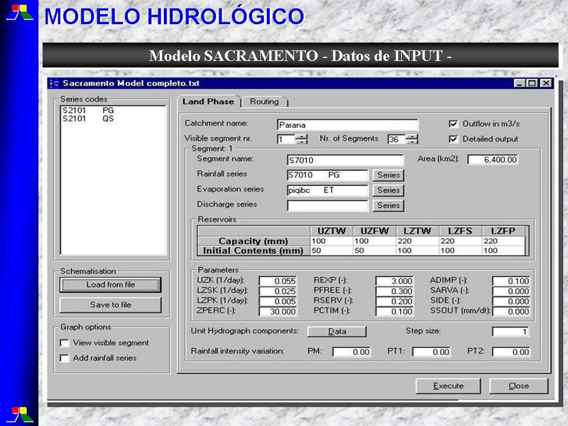Click the Execute button
Viewport: 568px width, 426px height.
(x=448, y=386)
